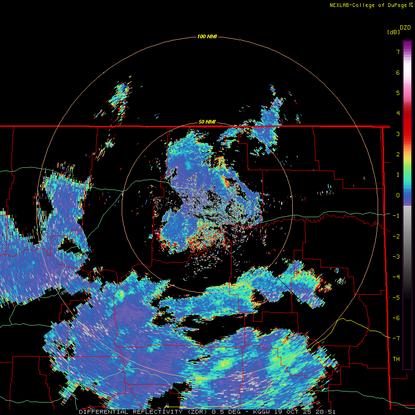Click the KGGW radar station identifier
Viewport: 415px width, 415px height.
[262, 412]
